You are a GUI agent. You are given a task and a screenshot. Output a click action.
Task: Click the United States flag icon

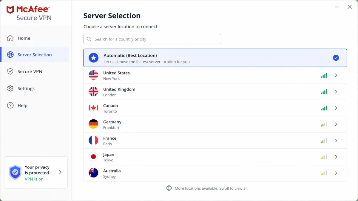pos(93,75)
